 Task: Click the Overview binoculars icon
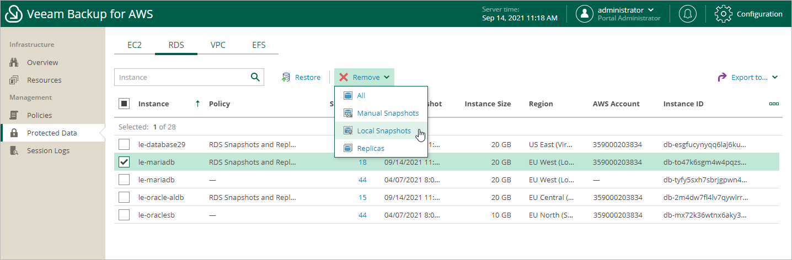coord(15,62)
